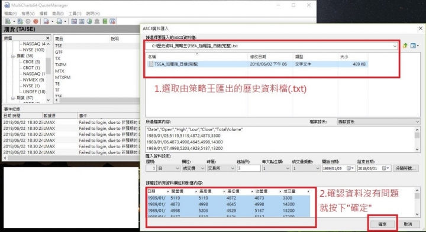Close the filter panel with X
Image resolution: width=426 pixels, height=232 pixels.
[48, 38]
